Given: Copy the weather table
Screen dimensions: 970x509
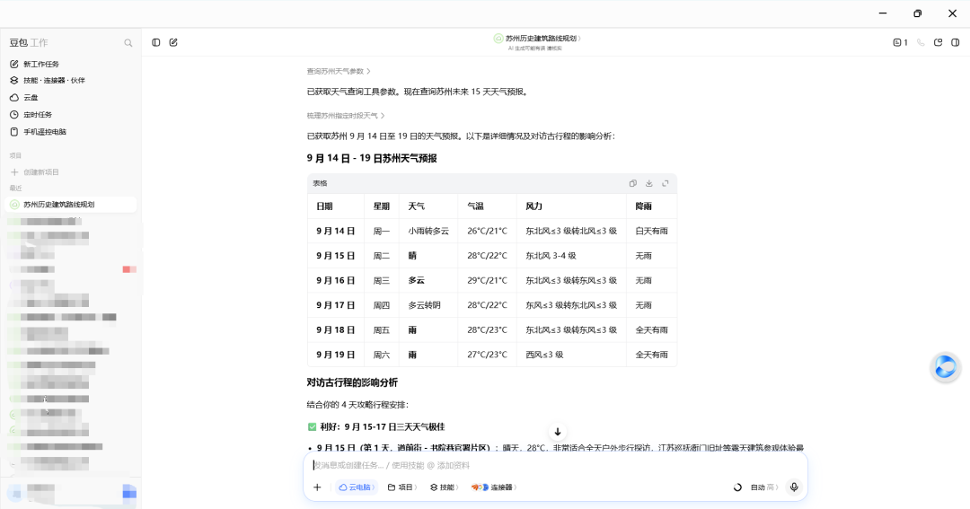Looking at the screenshot, I should pos(633,183).
